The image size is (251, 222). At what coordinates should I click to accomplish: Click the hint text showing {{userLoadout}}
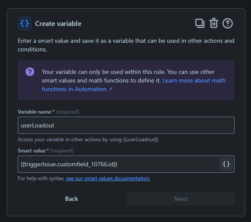88,140
